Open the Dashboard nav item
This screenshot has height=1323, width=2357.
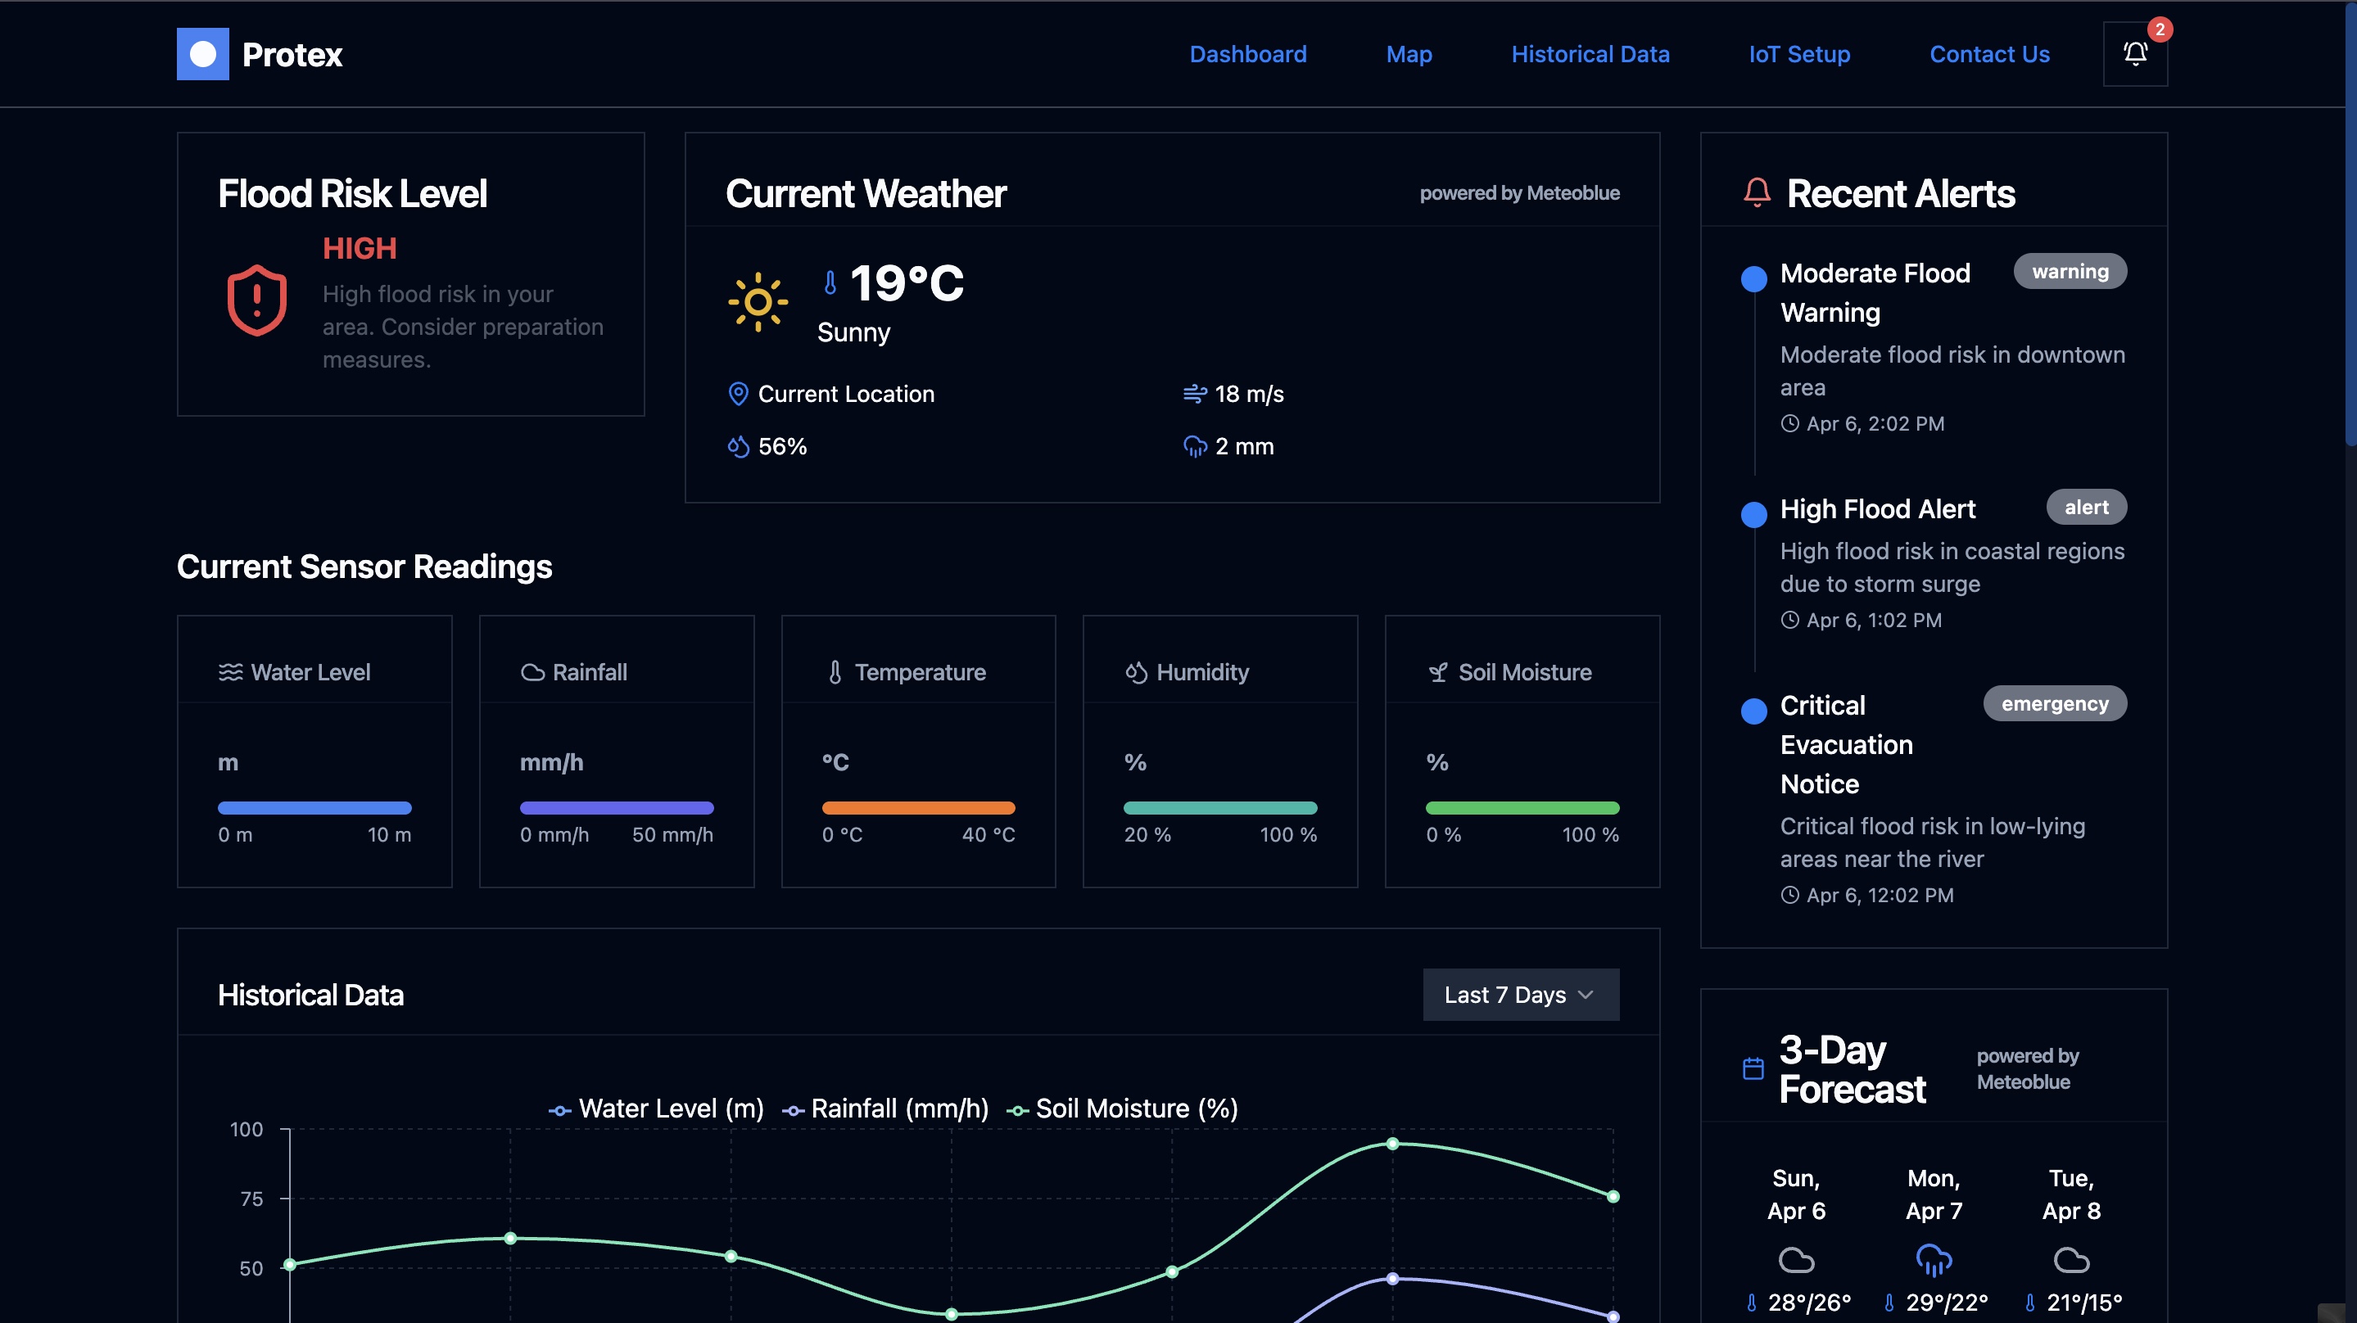[1247, 54]
